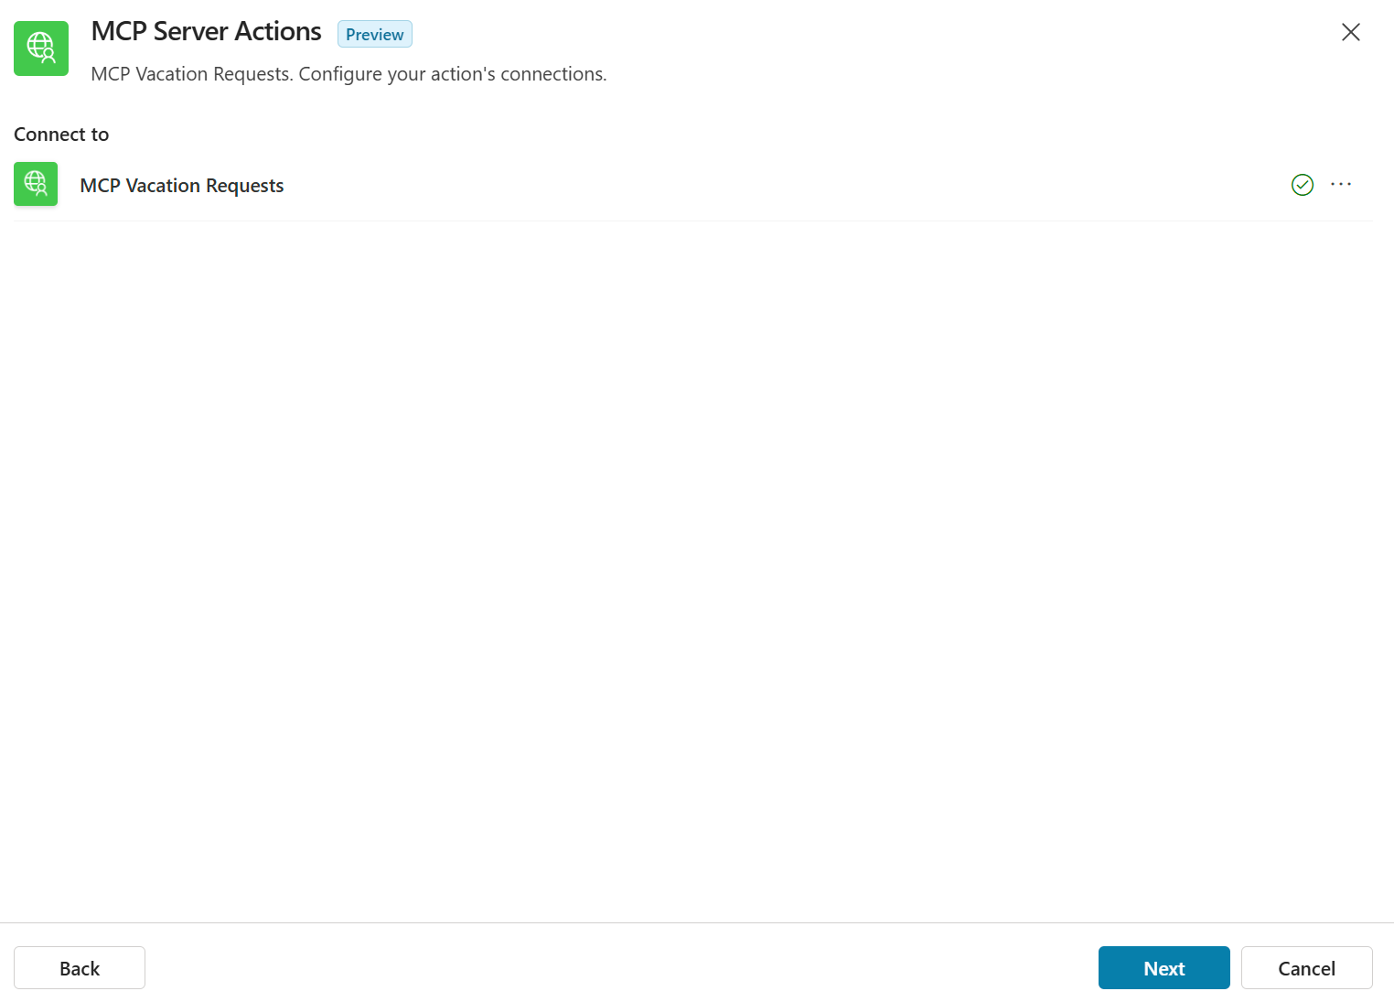The height and width of the screenshot is (1002, 1394).
Task: Go back with the Back button
Action: (80, 968)
